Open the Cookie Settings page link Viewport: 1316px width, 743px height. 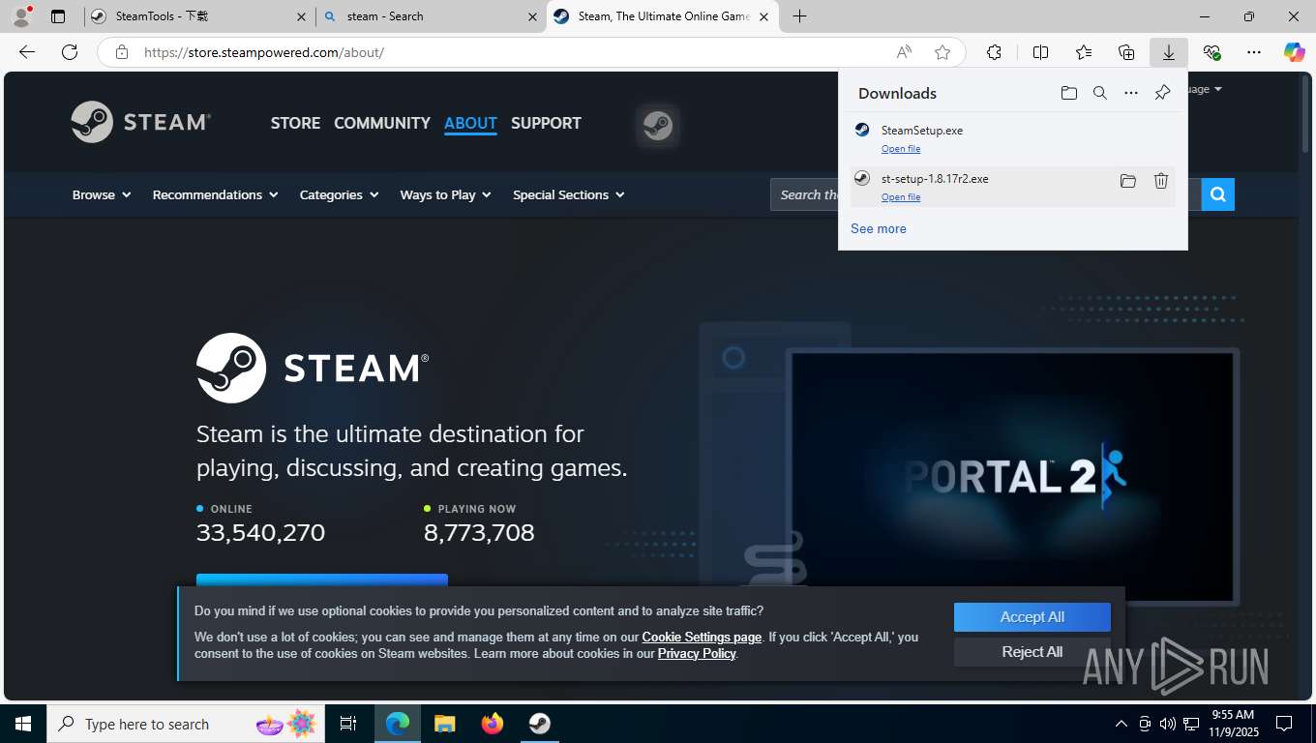click(x=702, y=638)
